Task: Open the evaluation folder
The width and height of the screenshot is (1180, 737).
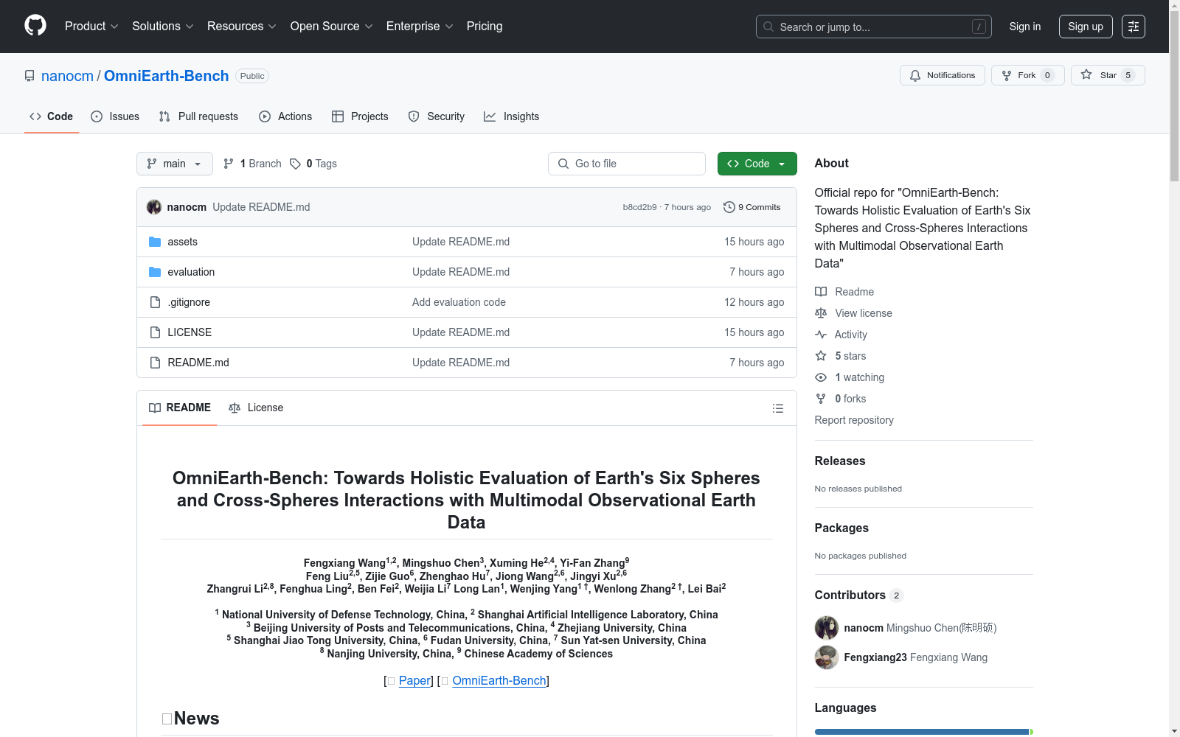Action: click(191, 272)
